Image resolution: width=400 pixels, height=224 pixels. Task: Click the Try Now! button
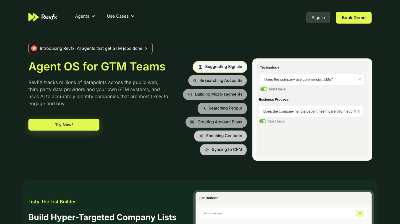[64, 125]
